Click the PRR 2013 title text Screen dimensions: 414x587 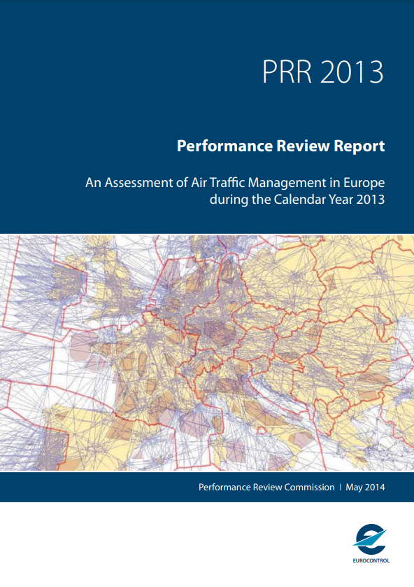pos(323,72)
